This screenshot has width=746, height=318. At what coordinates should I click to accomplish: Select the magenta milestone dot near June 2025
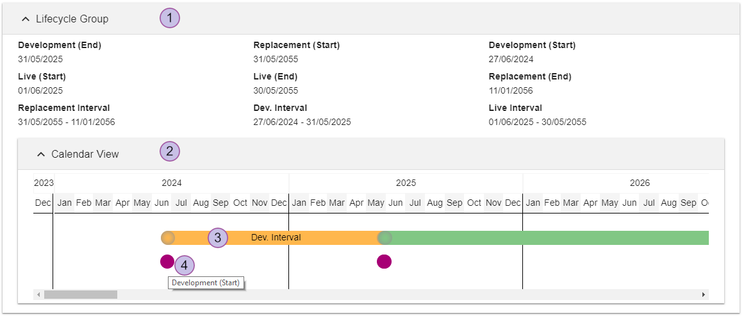[x=384, y=261]
